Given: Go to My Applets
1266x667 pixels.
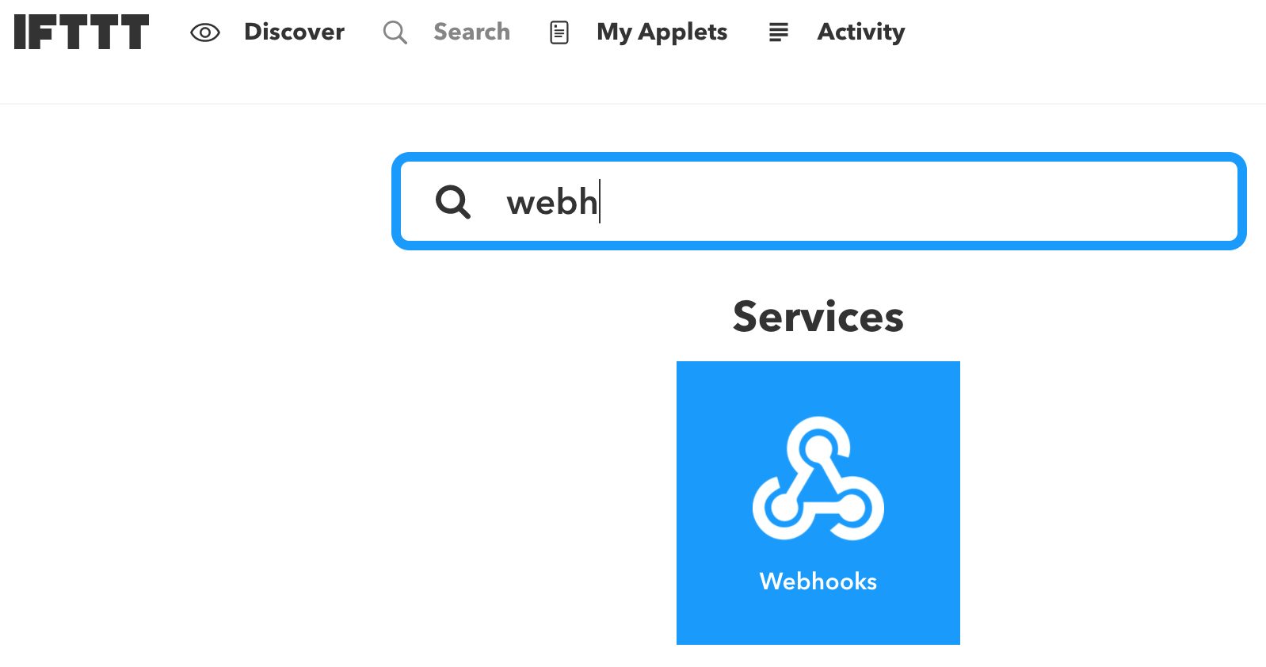Looking at the screenshot, I should click(x=662, y=32).
